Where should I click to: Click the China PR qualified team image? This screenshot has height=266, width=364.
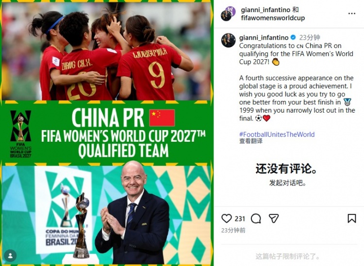(x=107, y=133)
